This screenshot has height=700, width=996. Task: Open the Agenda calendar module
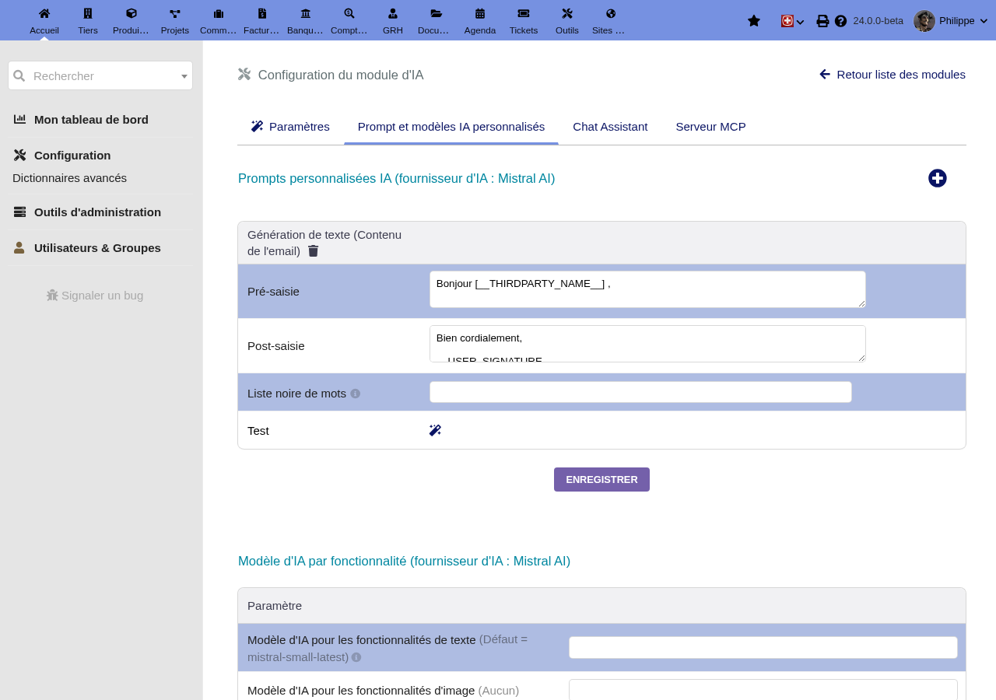pos(480,21)
